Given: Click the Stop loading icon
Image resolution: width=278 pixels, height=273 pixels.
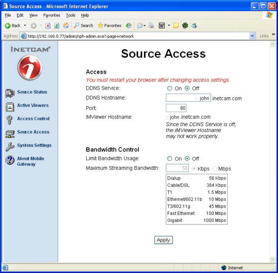Looking at the screenshot, I should (x=48, y=26).
